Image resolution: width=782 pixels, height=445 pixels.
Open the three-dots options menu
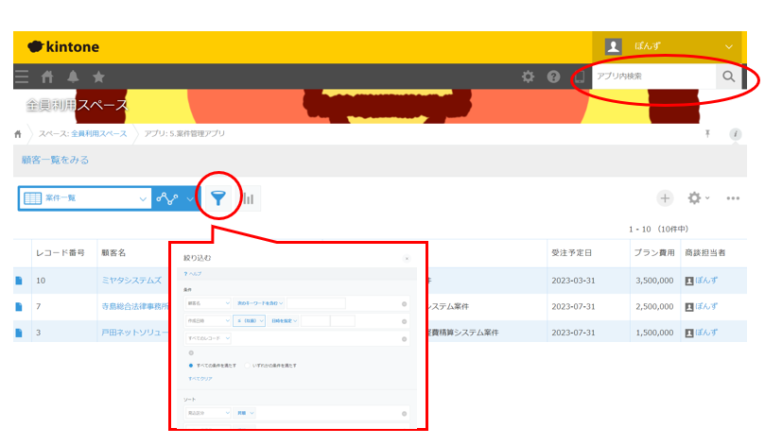(x=732, y=198)
